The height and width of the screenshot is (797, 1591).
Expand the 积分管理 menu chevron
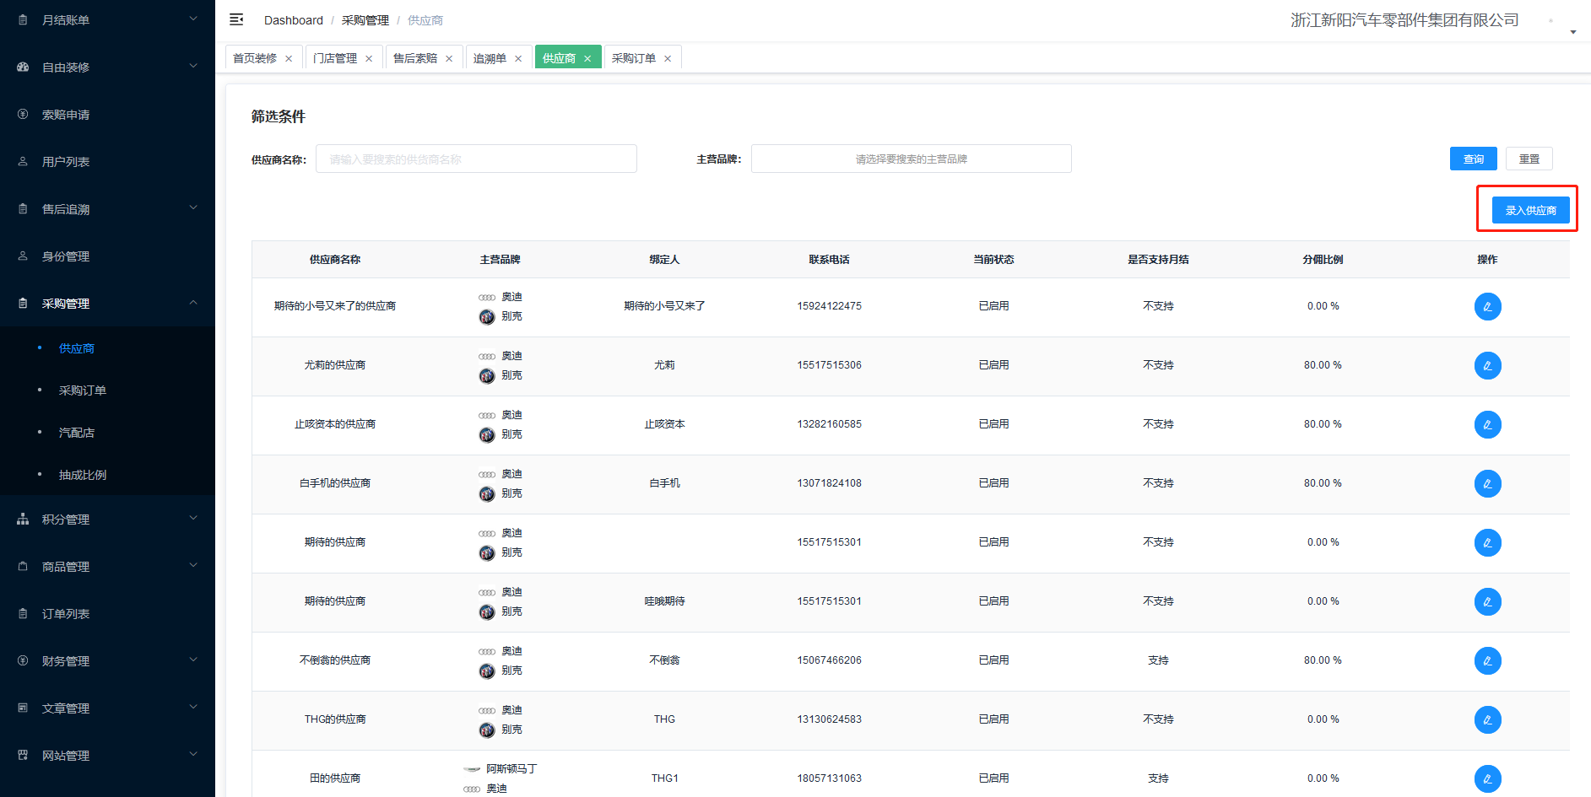point(193,518)
